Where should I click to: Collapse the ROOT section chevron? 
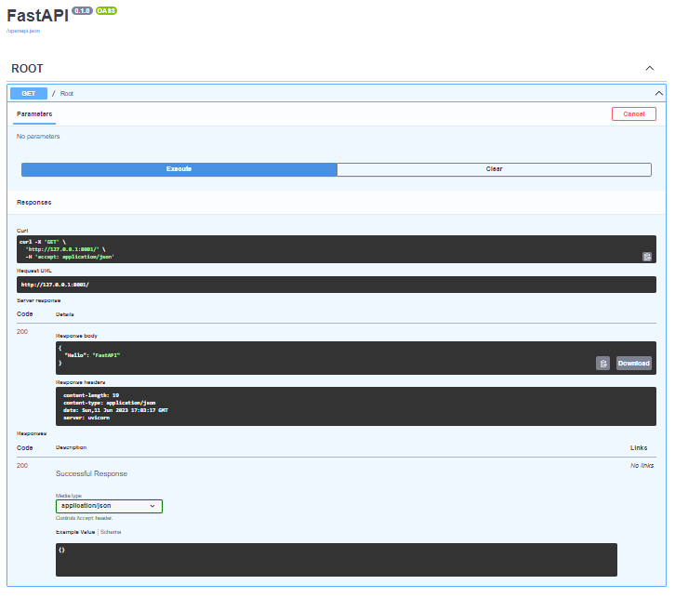[650, 69]
